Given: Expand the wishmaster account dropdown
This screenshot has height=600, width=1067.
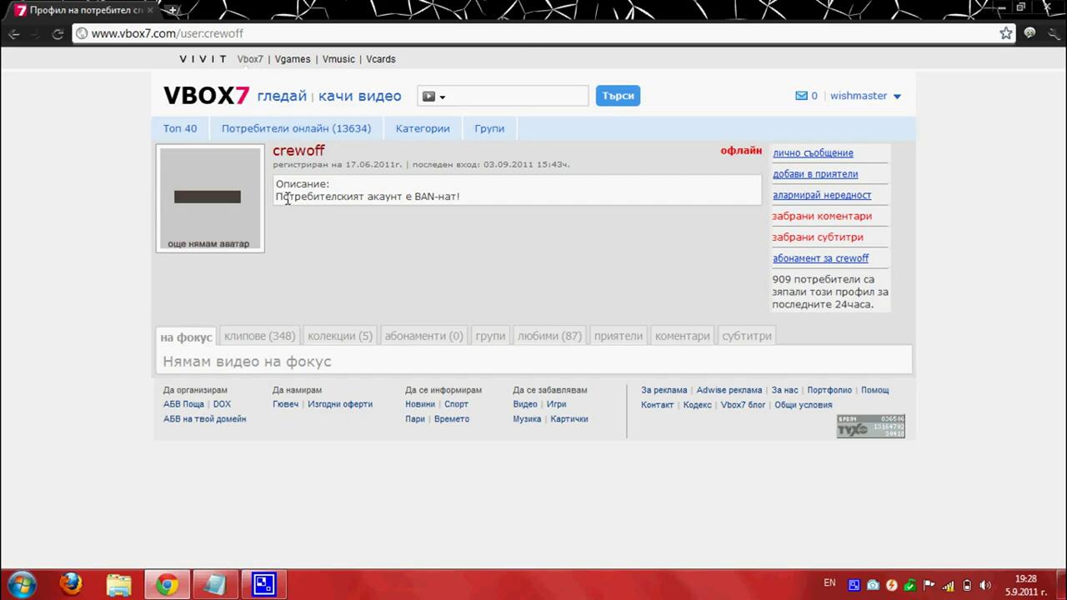Looking at the screenshot, I should pyautogui.click(x=897, y=97).
